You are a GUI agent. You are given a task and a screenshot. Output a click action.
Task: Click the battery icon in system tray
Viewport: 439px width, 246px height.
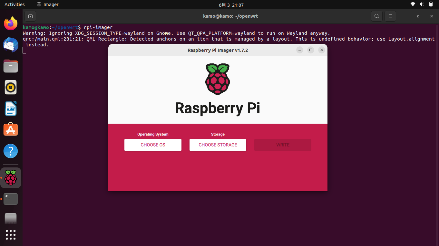431,5
